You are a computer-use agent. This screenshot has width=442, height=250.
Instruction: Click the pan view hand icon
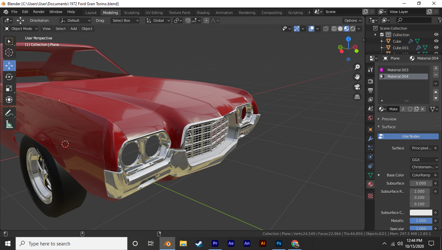[x=357, y=77]
